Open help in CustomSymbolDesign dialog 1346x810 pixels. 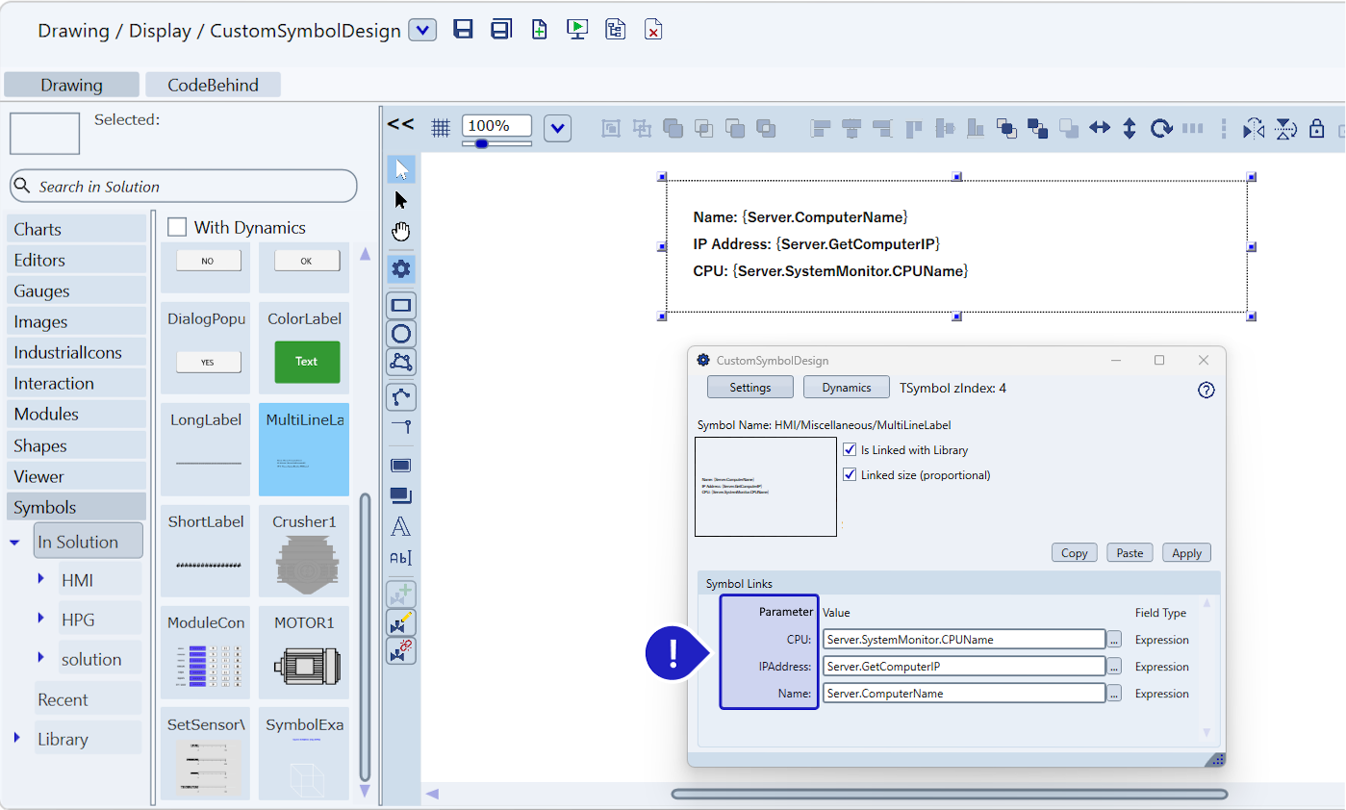(x=1206, y=390)
